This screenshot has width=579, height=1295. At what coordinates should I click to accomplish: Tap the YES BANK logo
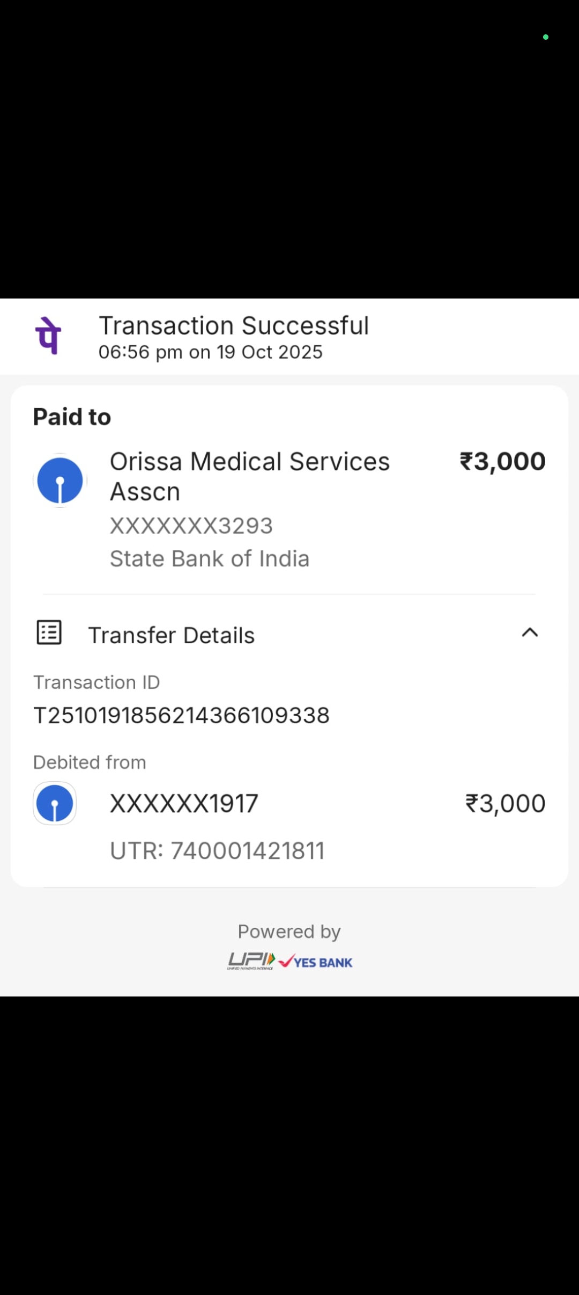click(316, 962)
